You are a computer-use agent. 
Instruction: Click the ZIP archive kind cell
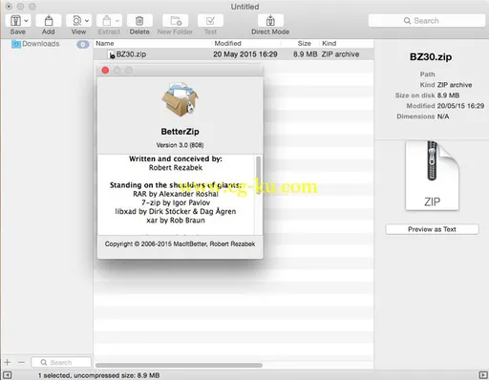click(x=340, y=54)
